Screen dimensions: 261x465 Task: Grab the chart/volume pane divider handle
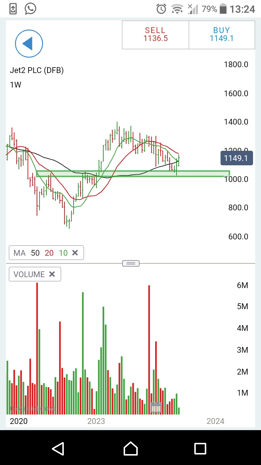click(131, 263)
